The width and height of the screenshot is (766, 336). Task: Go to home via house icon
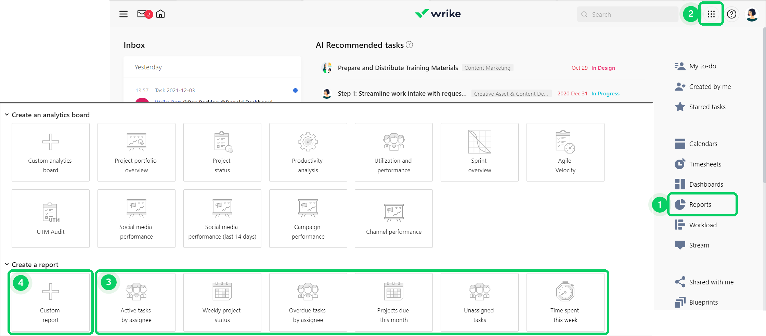(160, 14)
